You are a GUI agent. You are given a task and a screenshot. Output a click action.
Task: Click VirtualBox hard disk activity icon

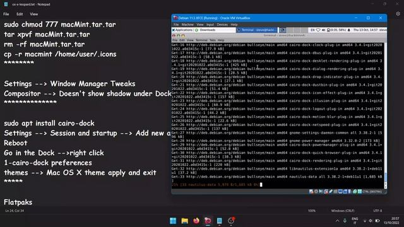coord(311,192)
